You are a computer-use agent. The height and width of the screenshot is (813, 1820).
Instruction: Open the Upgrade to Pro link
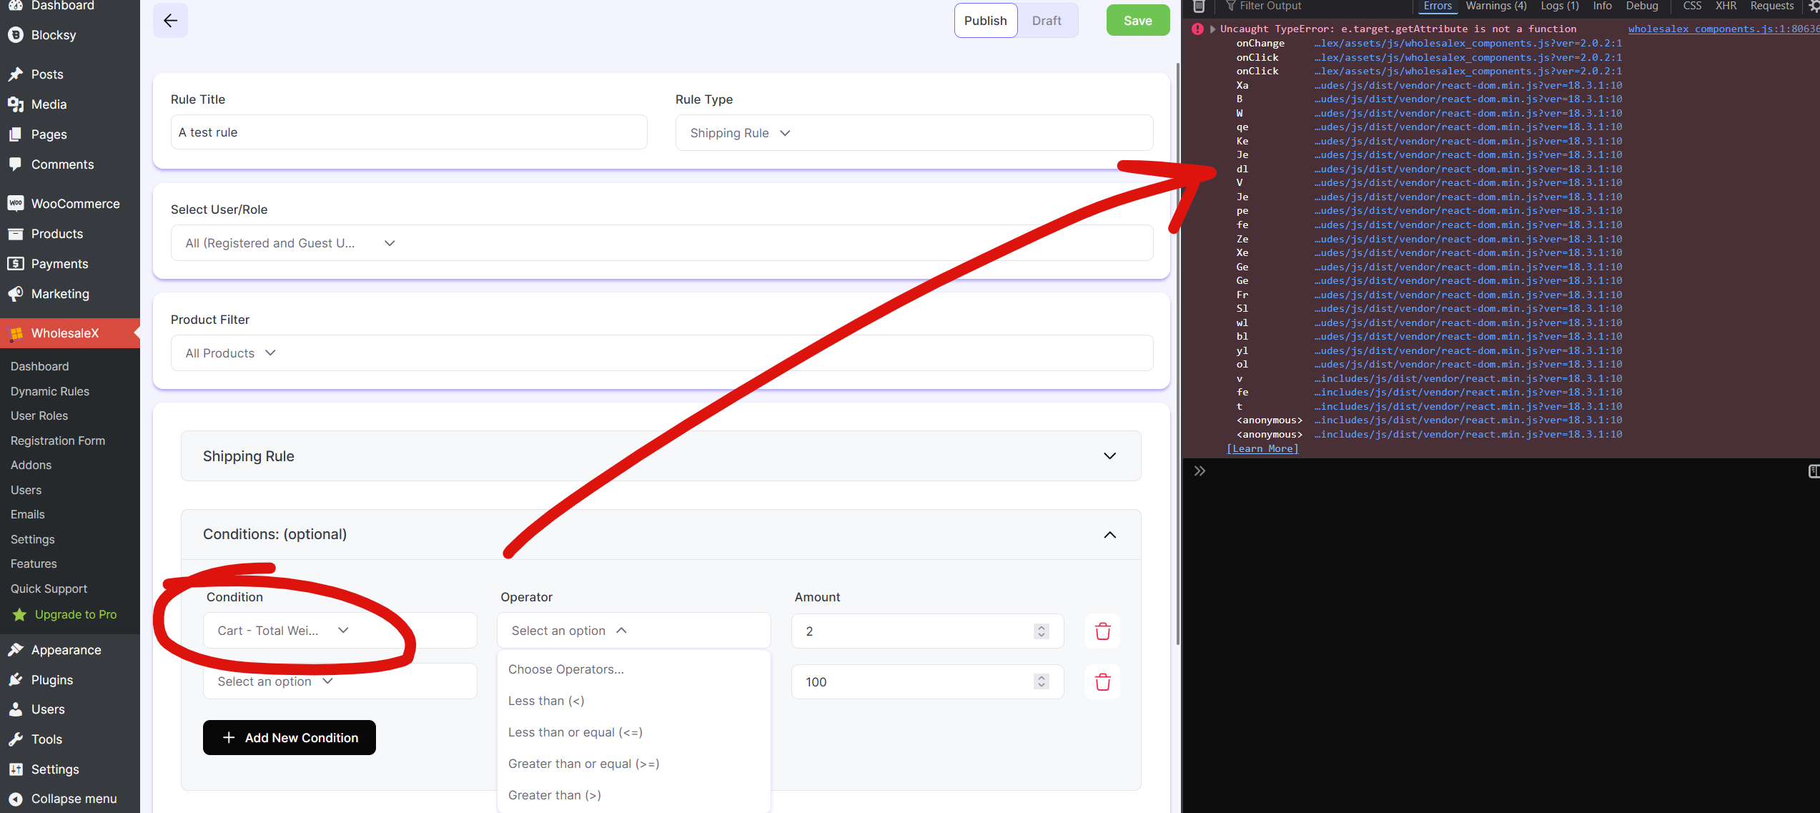(x=76, y=615)
